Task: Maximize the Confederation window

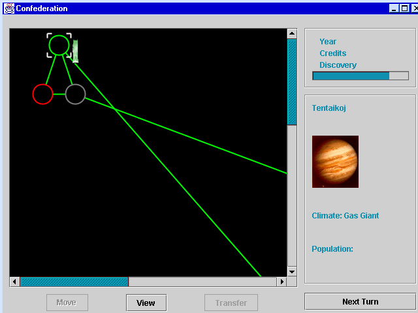Action: [403, 8]
